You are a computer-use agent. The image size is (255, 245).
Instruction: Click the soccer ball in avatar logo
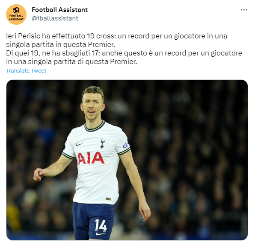pos(16,10)
